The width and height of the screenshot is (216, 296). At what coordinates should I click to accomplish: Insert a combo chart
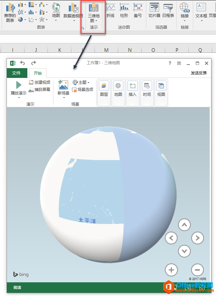pos(43,12)
